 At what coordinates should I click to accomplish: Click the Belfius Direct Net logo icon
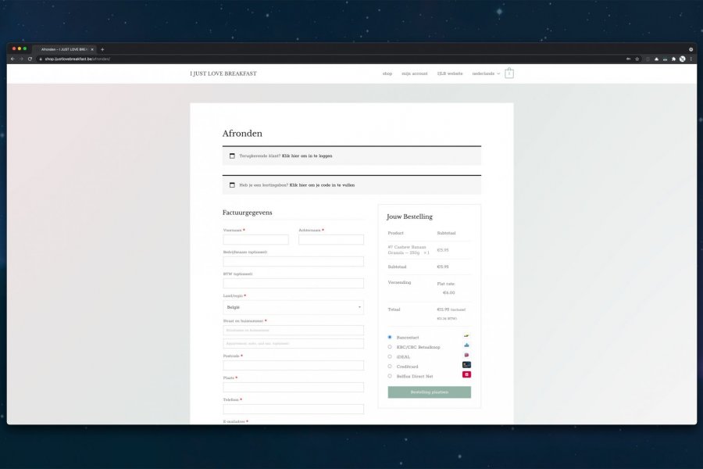click(x=466, y=375)
